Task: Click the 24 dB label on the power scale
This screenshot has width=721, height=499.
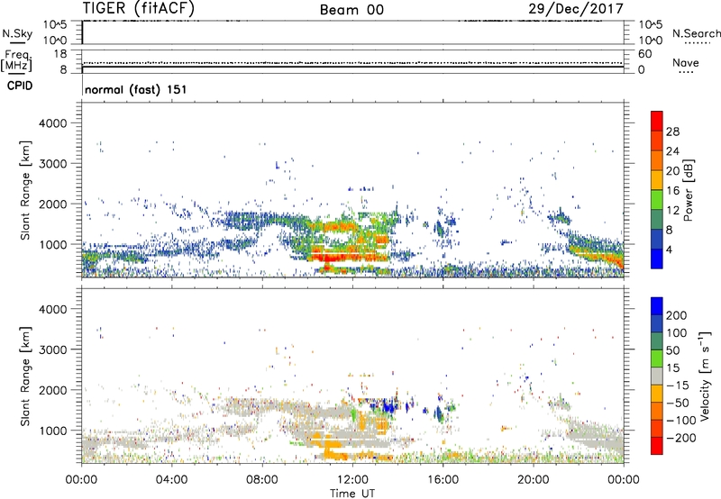Action: 672,151
